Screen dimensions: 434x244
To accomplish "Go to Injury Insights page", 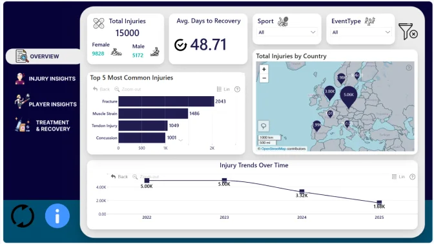I will (45, 79).
